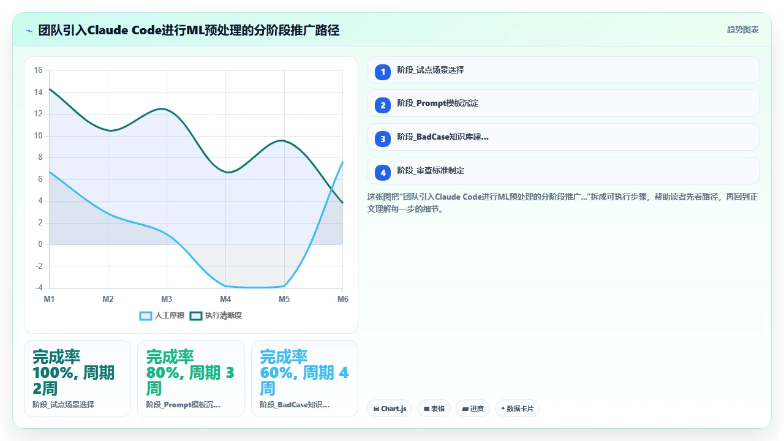Open the 阶段_试点场景选择 step row
Screen dimensions: 784x441
[563, 70]
